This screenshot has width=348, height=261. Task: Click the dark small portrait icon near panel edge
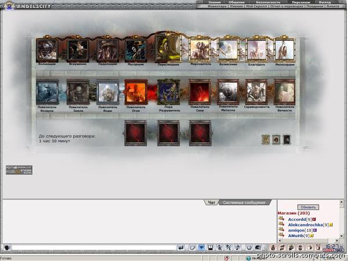point(287,140)
